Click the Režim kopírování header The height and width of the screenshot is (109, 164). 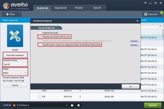(10, 20)
